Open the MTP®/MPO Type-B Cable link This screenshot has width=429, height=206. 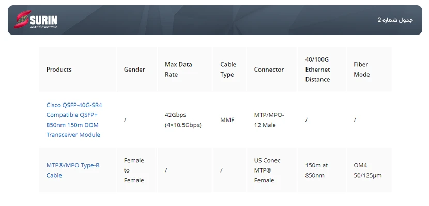coord(73,170)
